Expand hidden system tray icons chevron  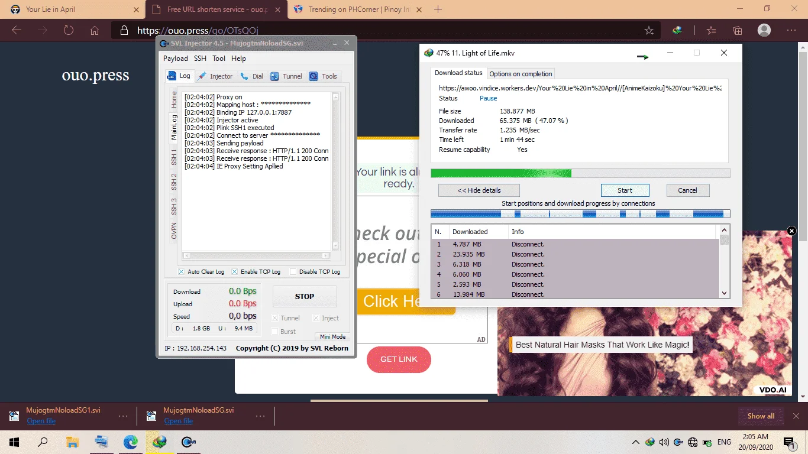(x=636, y=442)
